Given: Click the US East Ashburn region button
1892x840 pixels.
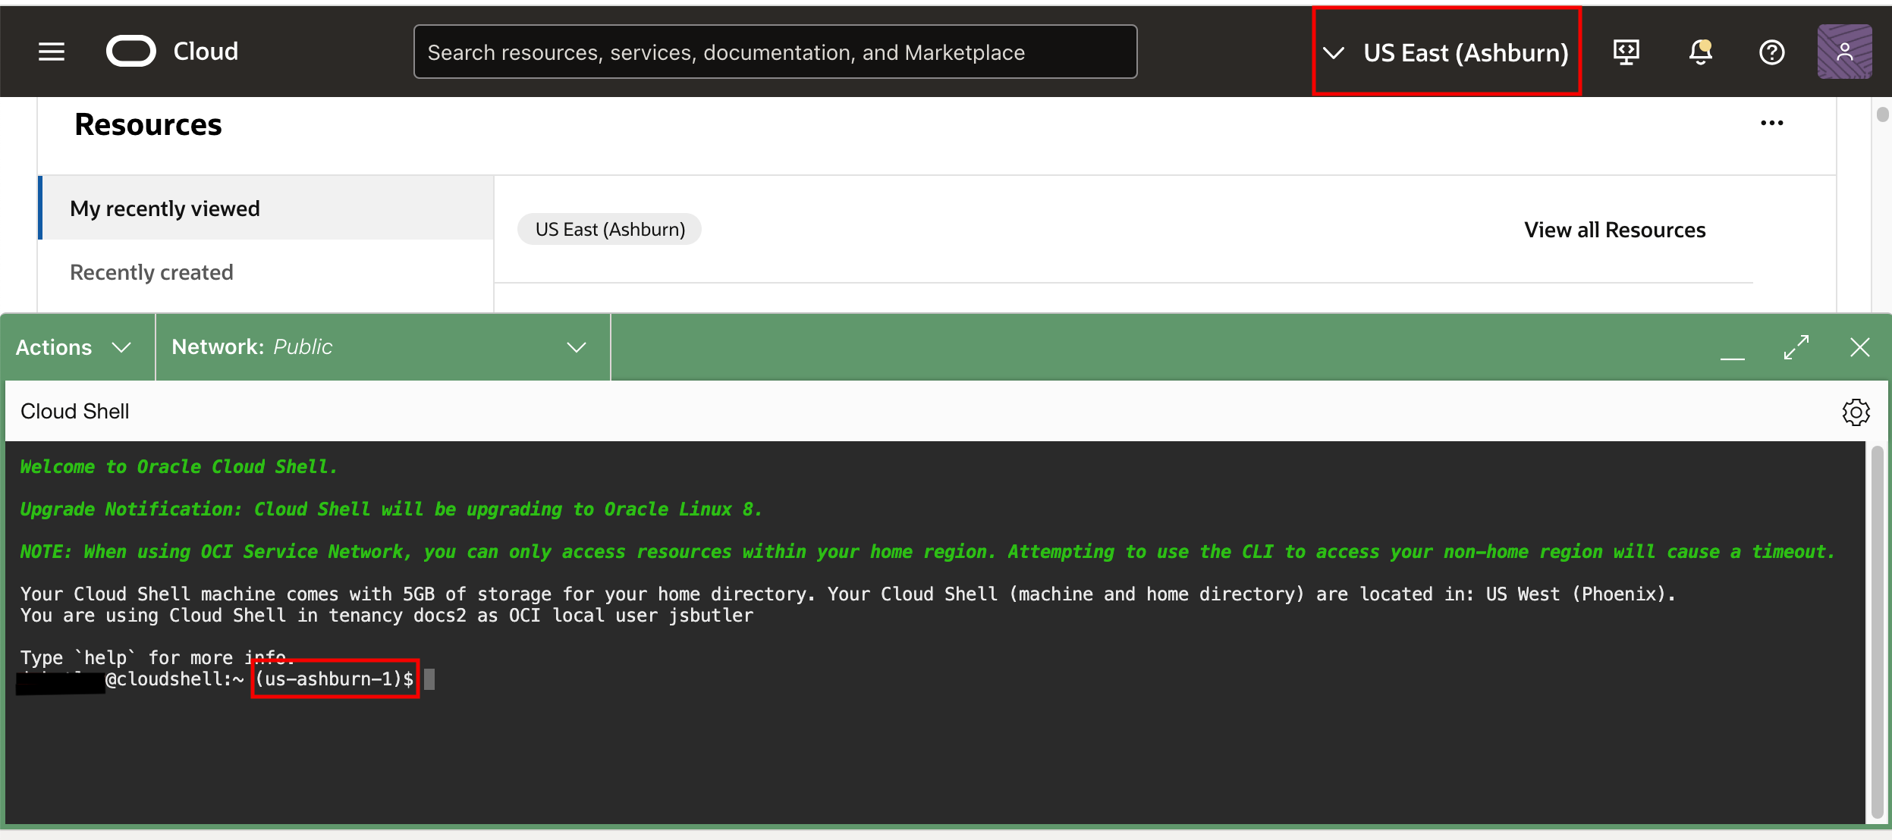Looking at the screenshot, I should click(x=1447, y=53).
